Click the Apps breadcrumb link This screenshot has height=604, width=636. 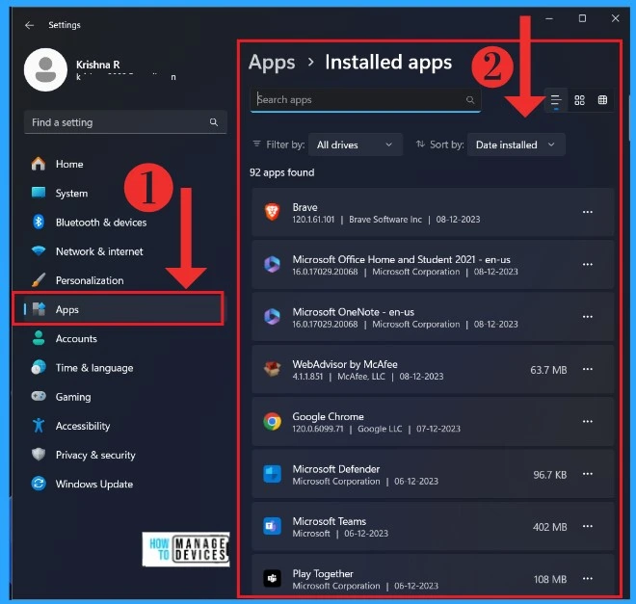pos(272,63)
